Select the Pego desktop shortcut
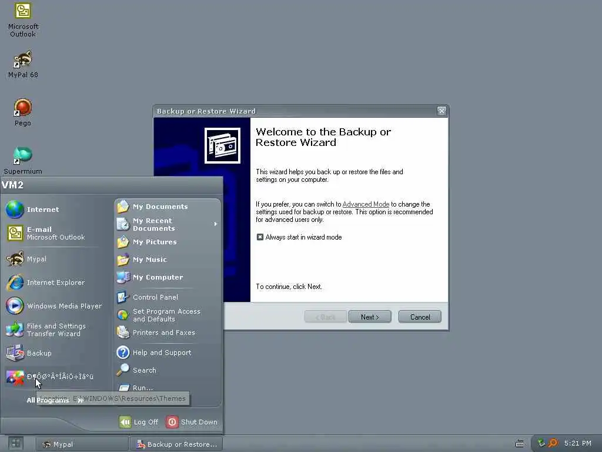The width and height of the screenshot is (602, 452). click(x=23, y=112)
